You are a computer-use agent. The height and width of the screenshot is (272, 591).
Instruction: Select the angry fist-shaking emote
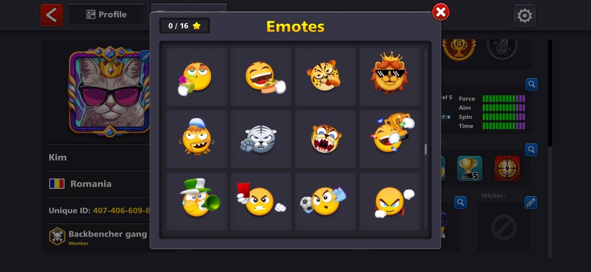click(390, 201)
